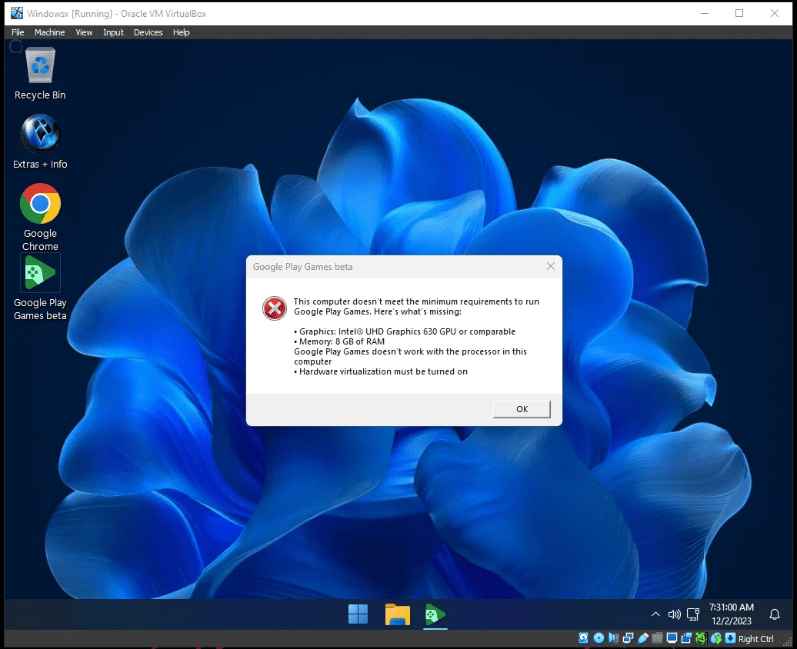Image resolution: width=797 pixels, height=649 pixels.
Task: Click the hard disk activity status icon
Action: [583, 637]
